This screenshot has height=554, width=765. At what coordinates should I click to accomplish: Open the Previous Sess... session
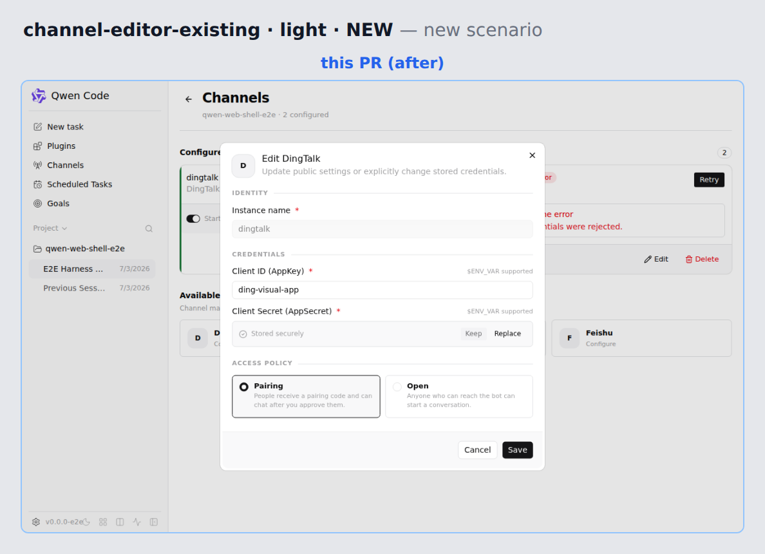click(92, 288)
